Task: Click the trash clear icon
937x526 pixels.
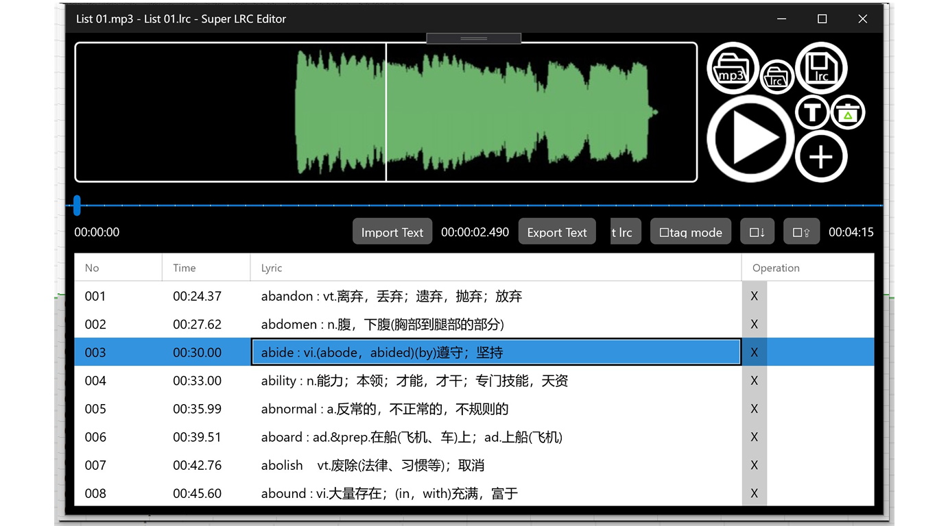Action: [848, 112]
